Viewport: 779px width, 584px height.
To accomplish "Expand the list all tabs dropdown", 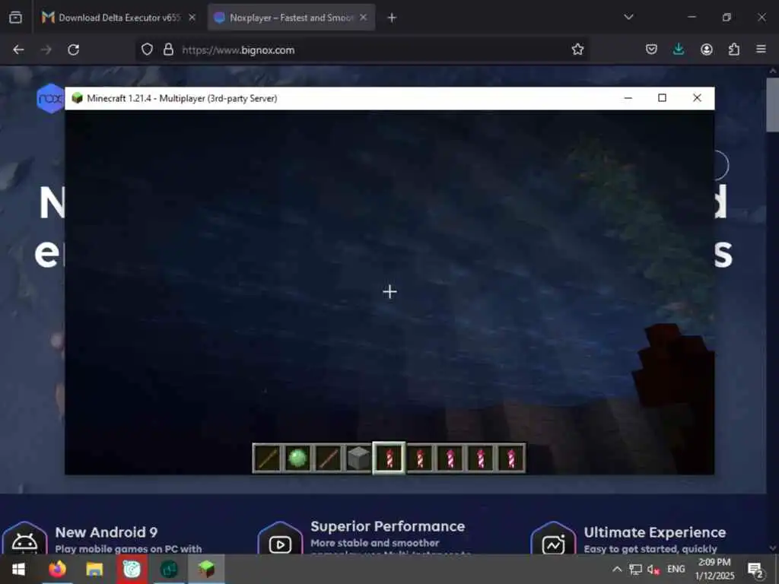I will tap(628, 17).
